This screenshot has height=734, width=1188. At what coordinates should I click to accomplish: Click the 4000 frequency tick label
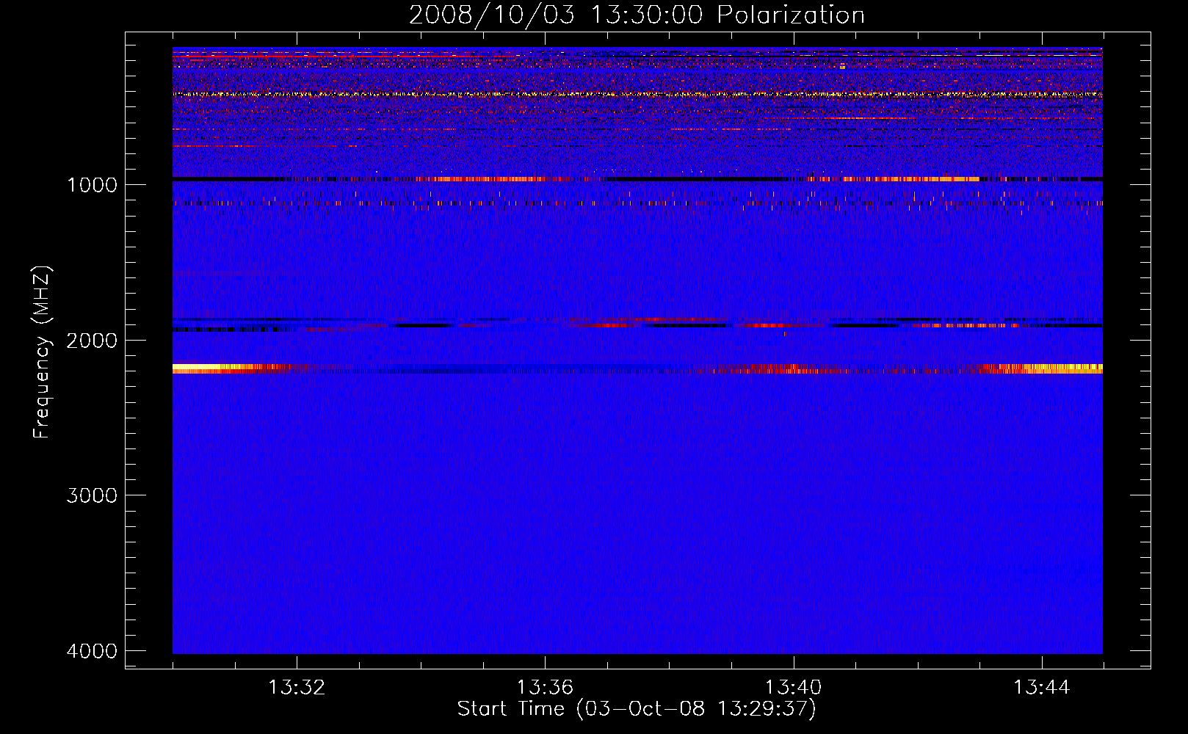(x=92, y=651)
